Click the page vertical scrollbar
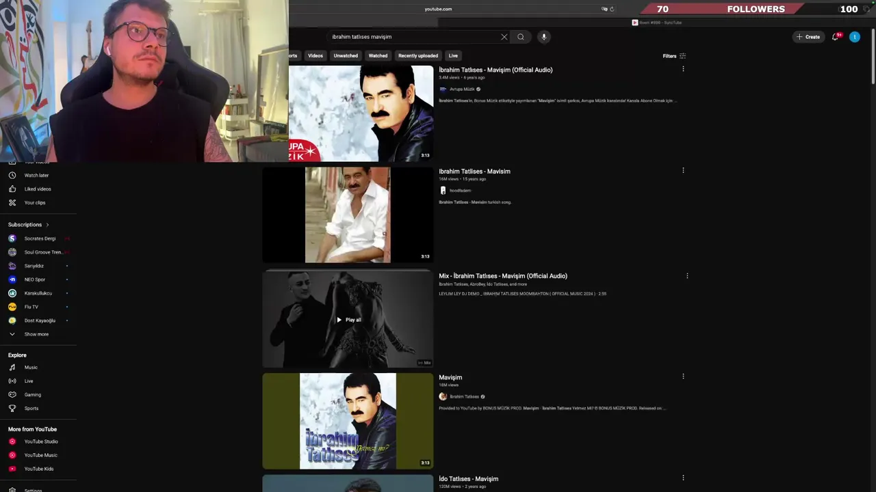The width and height of the screenshot is (876, 492). pos(873,58)
